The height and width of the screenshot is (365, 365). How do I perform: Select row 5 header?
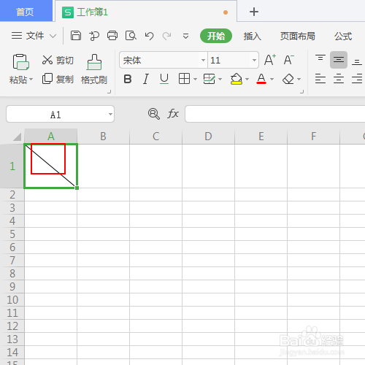coord(12,234)
